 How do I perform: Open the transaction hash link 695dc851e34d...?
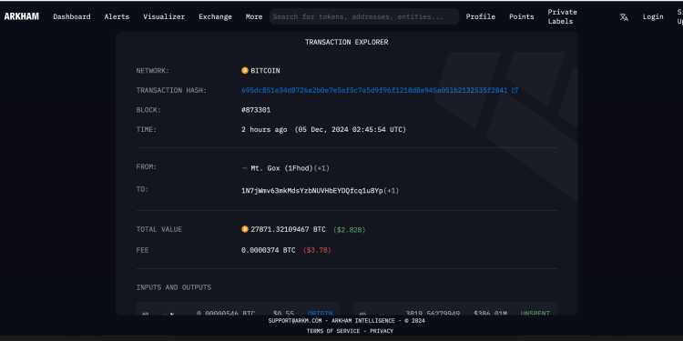pyautogui.click(x=374, y=90)
